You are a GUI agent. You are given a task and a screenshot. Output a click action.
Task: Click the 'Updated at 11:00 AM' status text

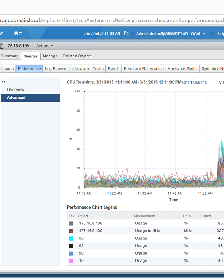(x=102, y=34)
